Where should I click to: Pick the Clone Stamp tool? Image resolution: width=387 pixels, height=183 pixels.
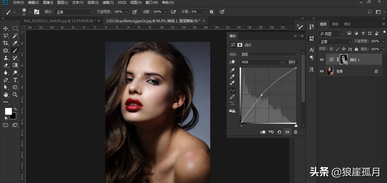[x=6, y=58]
